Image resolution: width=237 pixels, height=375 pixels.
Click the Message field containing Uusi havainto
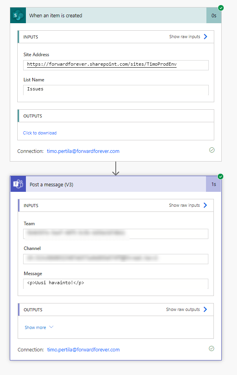(116, 283)
